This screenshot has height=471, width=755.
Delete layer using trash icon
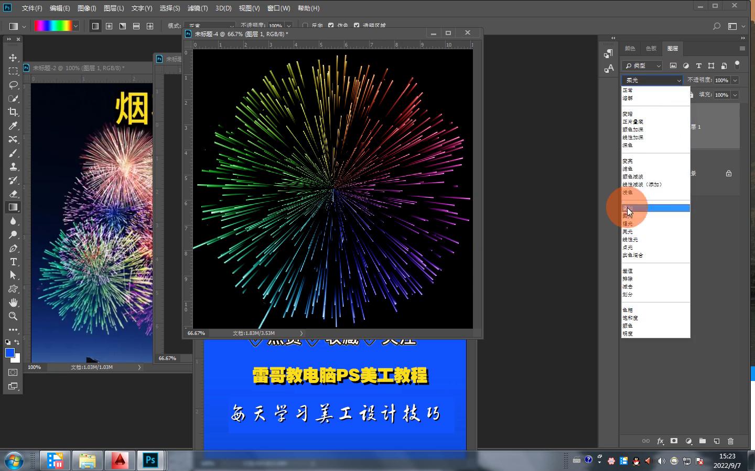tap(730, 441)
